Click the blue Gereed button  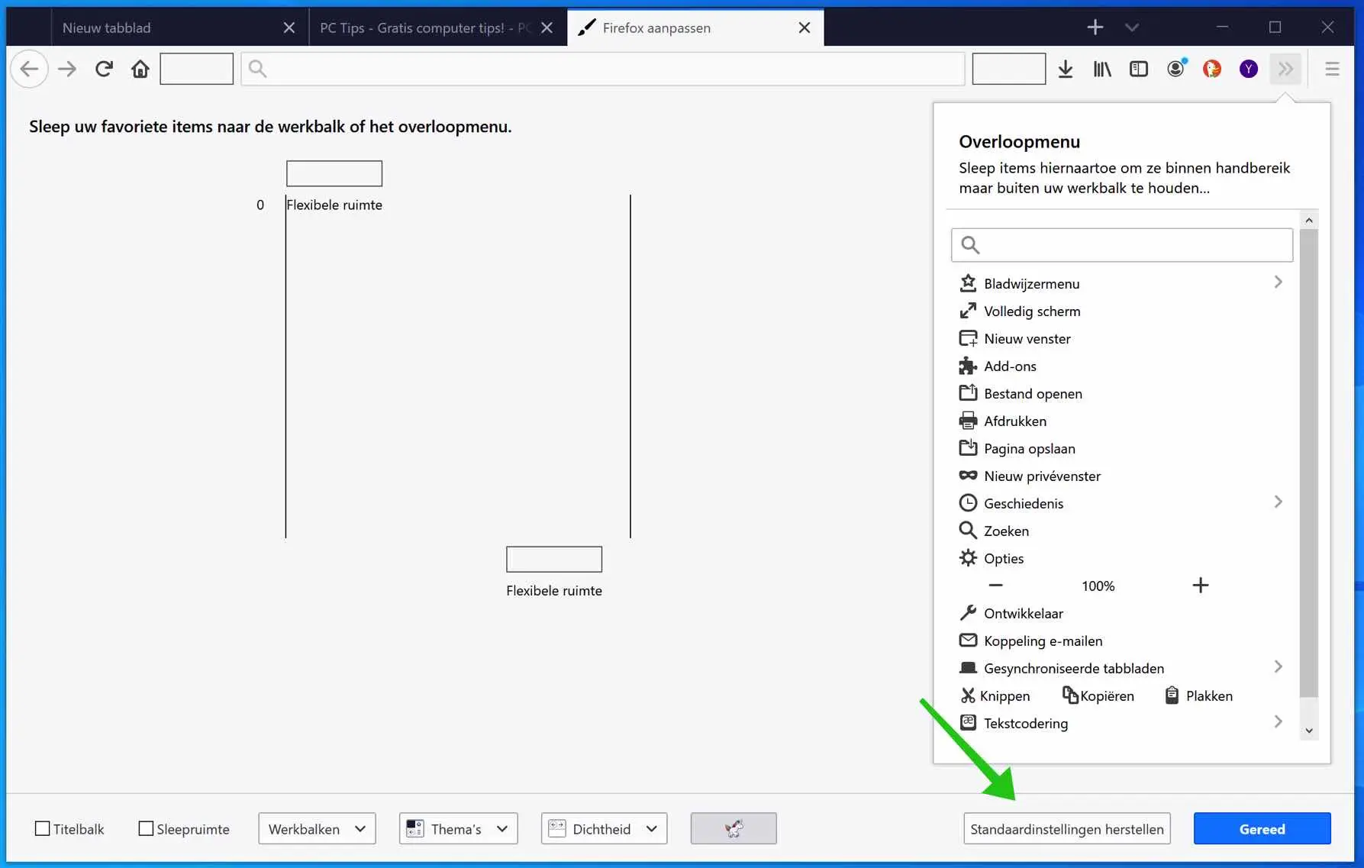point(1262,828)
